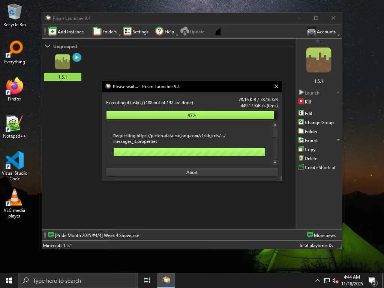
Task: Click the toolbar drag handle beside Add Instance
Action: click(45, 31)
